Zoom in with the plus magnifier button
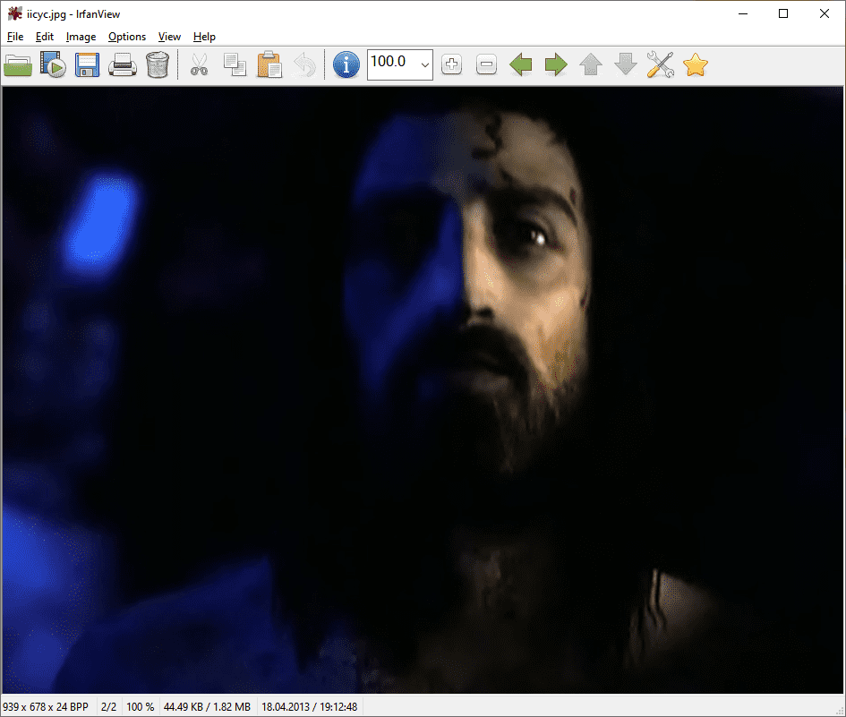 point(451,64)
